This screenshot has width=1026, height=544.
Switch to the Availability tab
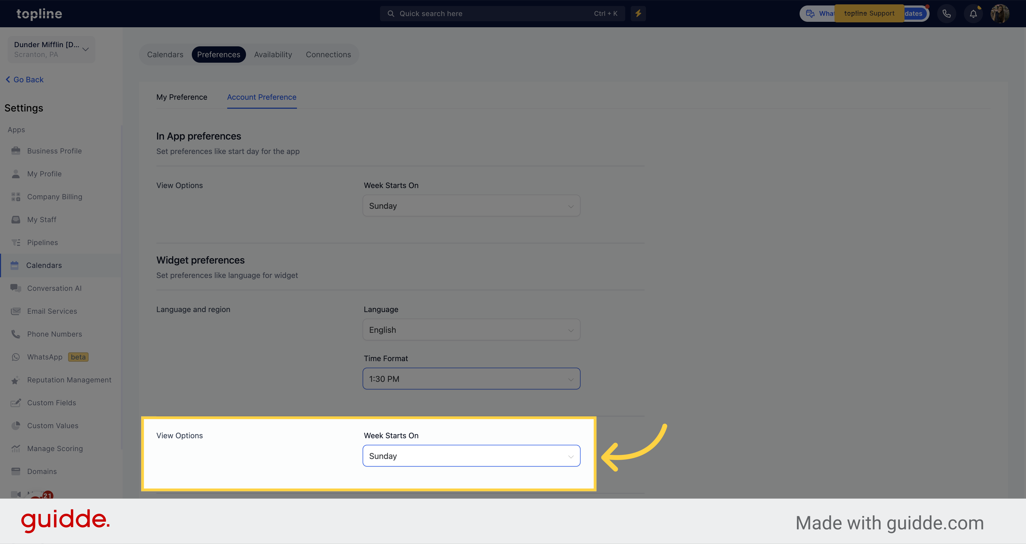click(273, 54)
